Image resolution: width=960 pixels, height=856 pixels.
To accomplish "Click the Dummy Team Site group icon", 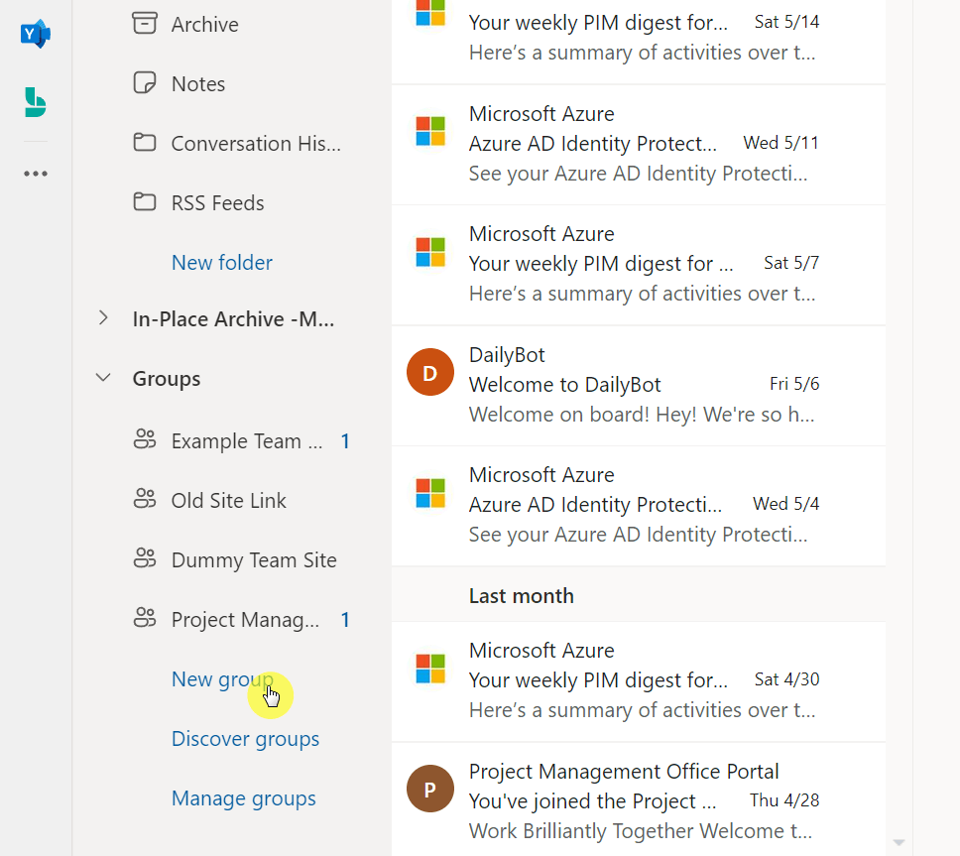I will pos(145,559).
